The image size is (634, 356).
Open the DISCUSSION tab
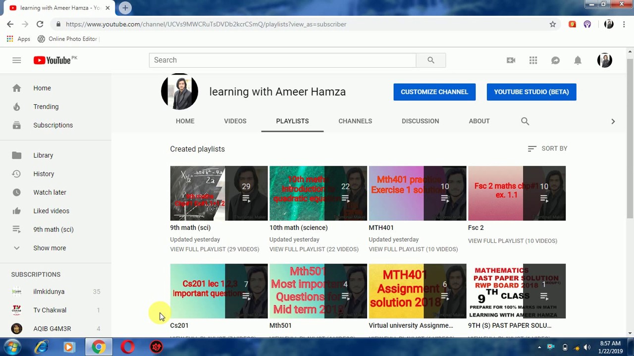420,121
